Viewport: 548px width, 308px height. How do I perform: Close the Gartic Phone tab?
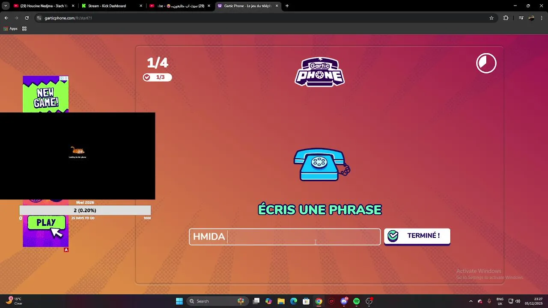(x=277, y=6)
